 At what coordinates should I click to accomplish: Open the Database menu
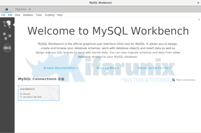pos(28,15)
